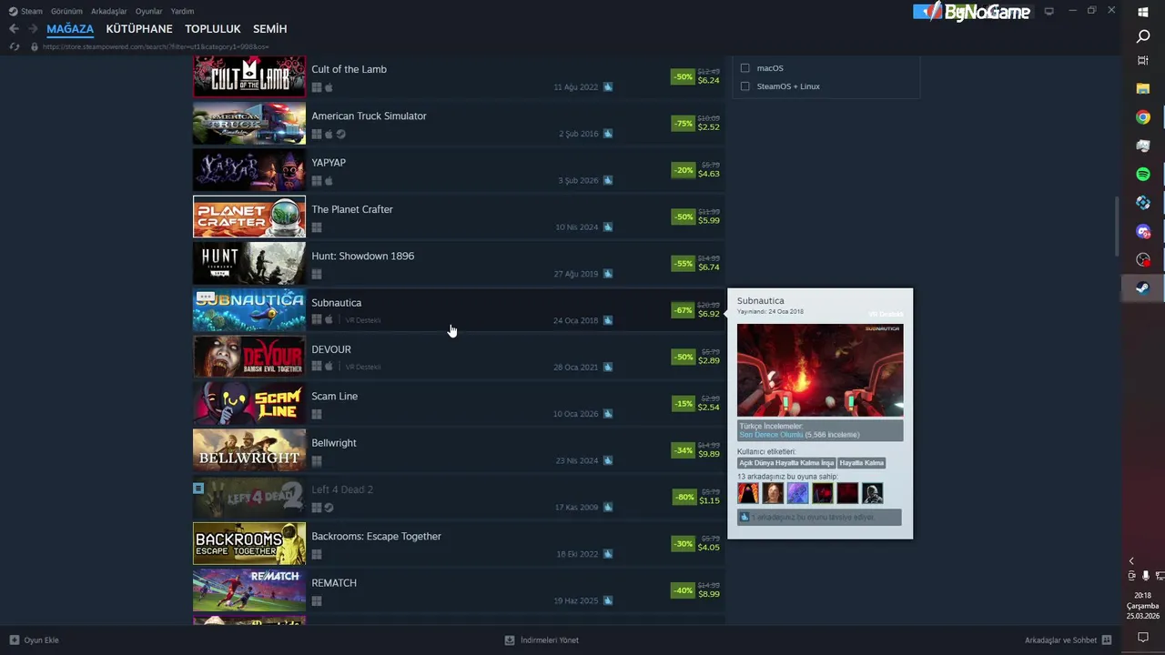Viewport: 1165px width, 655px height.
Task: Open Discord from the taskbar
Action: pyautogui.click(x=1143, y=231)
